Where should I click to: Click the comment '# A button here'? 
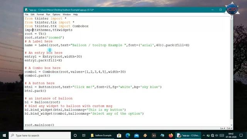point(39,83)
